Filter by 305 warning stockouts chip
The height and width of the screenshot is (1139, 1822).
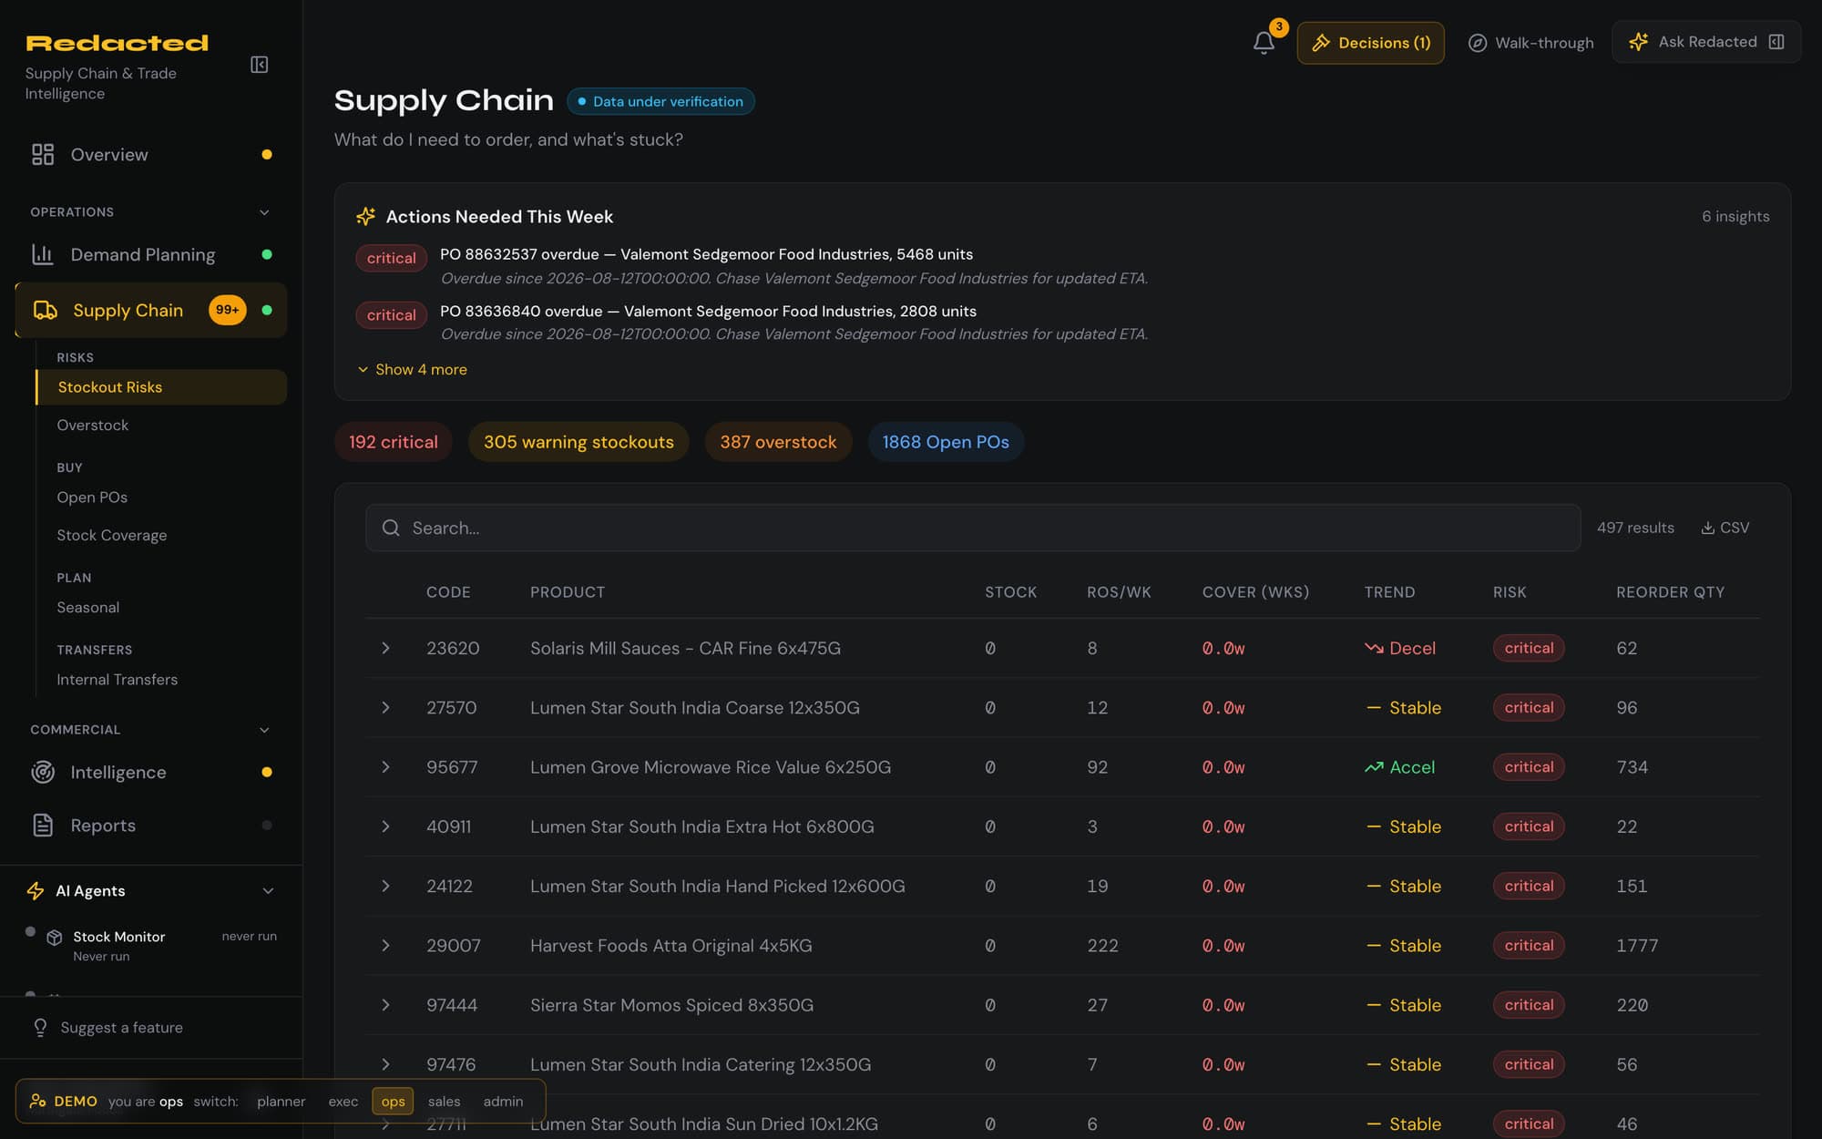click(578, 442)
